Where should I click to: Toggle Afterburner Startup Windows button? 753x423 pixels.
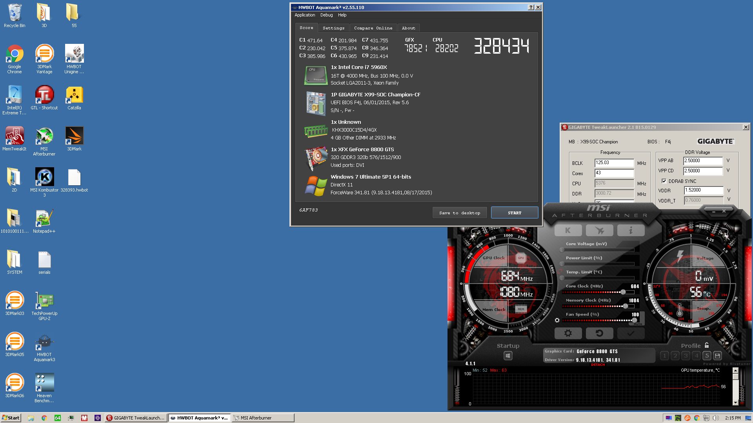click(x=508, y=356)
